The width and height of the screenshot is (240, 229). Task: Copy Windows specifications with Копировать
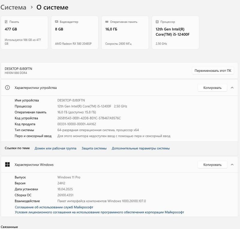[212, 165]
